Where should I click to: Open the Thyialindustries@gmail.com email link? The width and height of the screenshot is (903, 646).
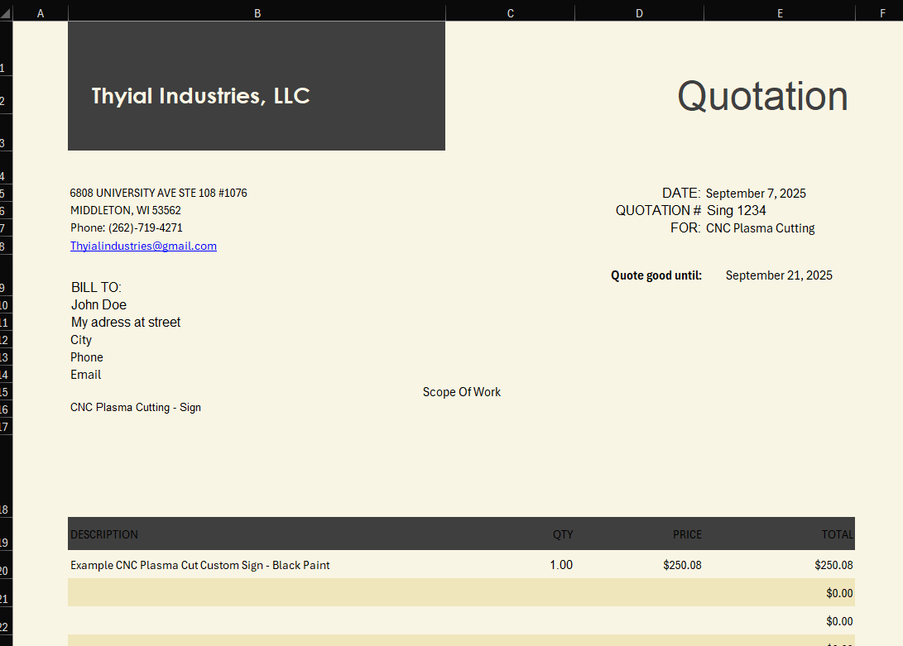pos(143,246)
